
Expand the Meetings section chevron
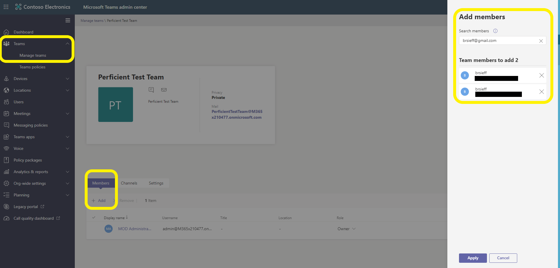coord(68,113)
